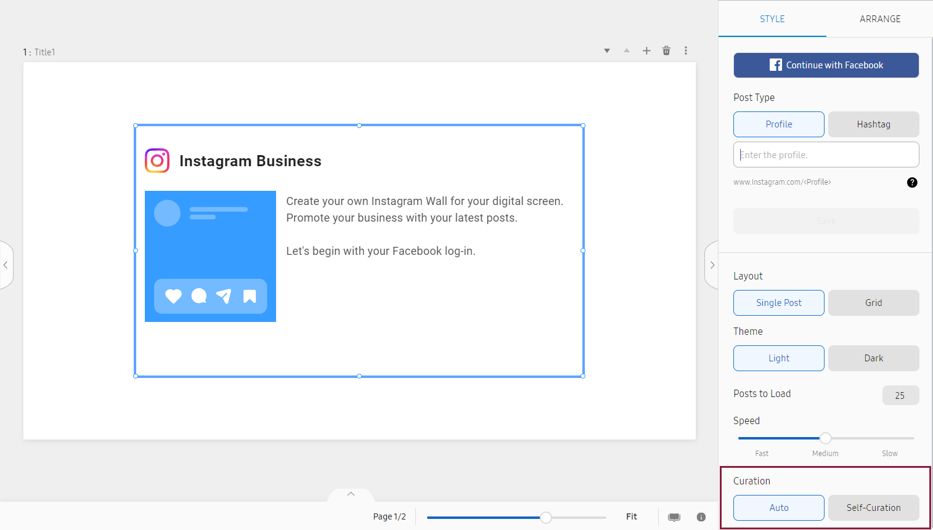The width and height of the screenshot is (933, 530).
Task: Set theme to Light
Action: [x=779, y=358]
